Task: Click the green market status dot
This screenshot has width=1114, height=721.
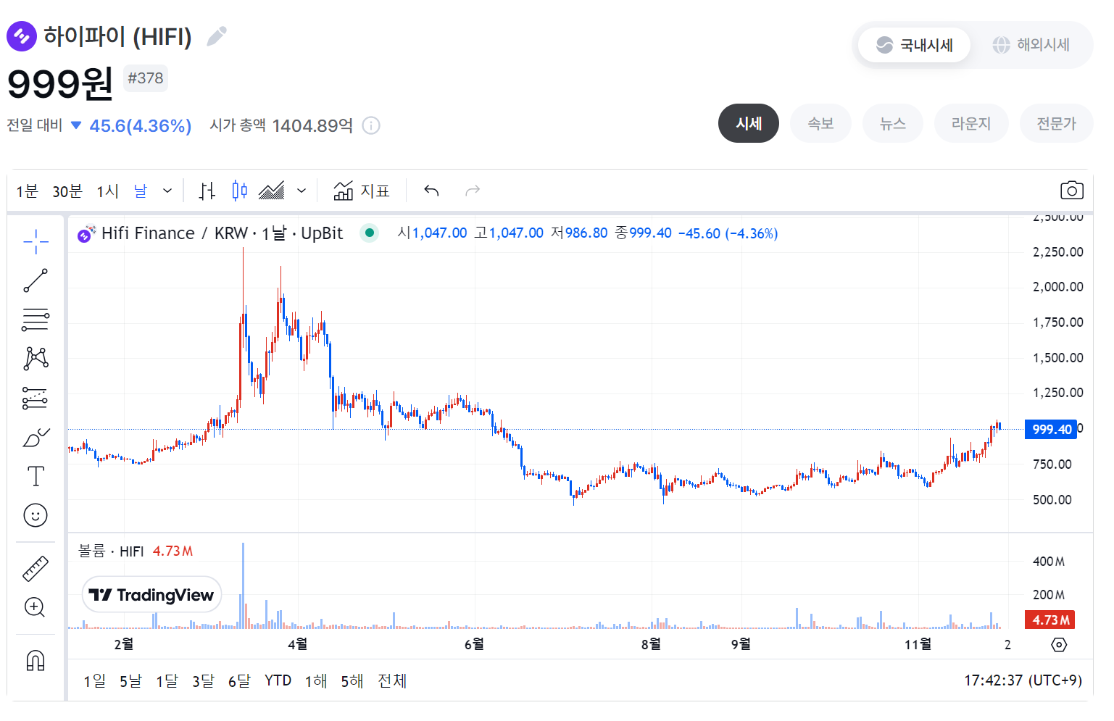Action: (x=370, y=233)
